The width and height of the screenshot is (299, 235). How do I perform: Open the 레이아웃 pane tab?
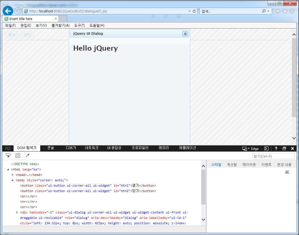[x=249, y=164]
